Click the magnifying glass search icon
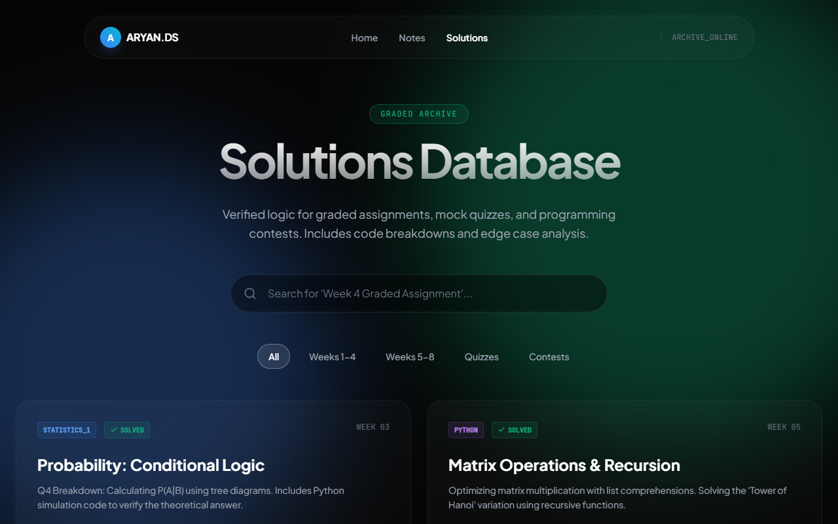Viewport: 838px width, 524px height. 250,293
